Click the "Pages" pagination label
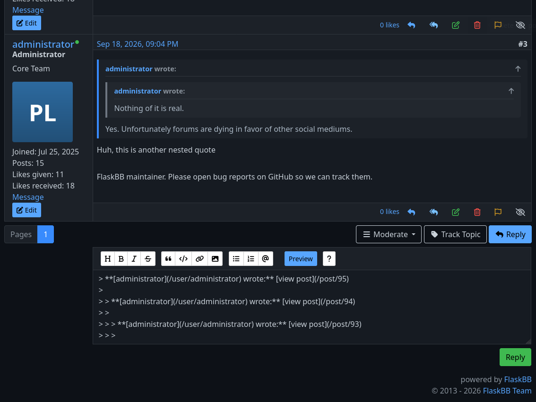 pyautogui.click(x=21, y=234)
